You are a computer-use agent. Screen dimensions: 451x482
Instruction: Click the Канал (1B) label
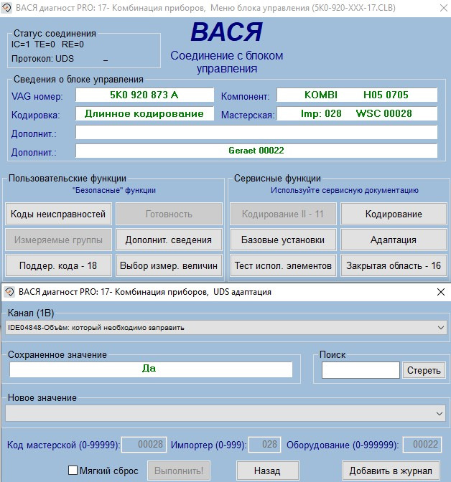(x=31, y=313)
